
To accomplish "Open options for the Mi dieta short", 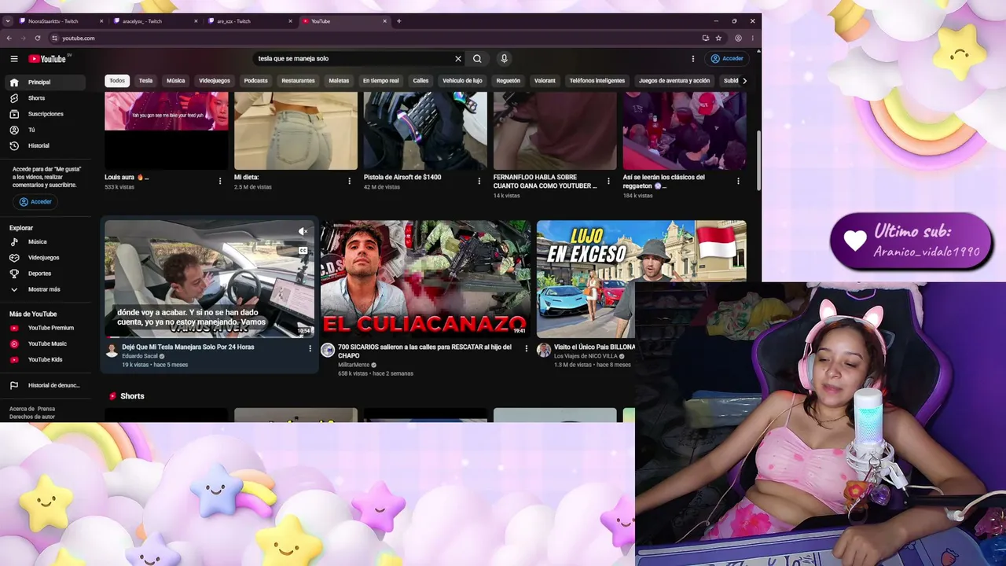I will [x=350, y=181].
